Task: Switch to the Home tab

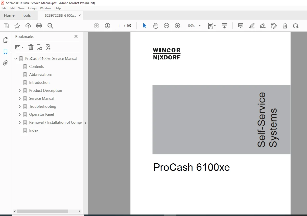Action: pyautogui.click(x=9, y=15)
